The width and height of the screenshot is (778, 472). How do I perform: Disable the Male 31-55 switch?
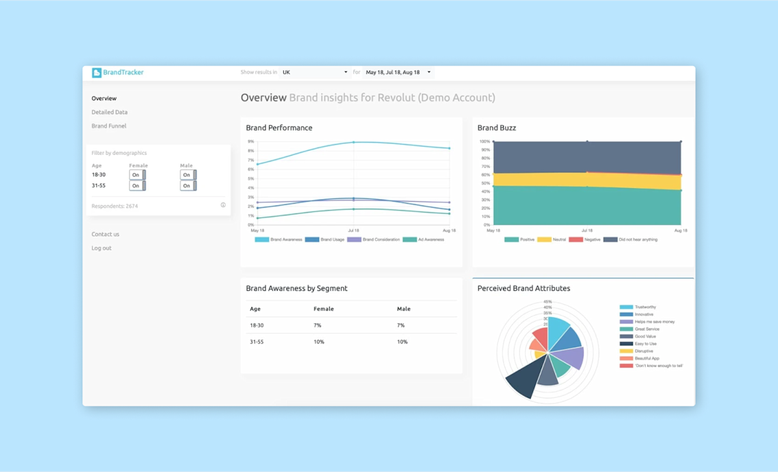click(x=187, y=185)
